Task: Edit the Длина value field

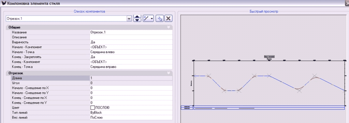Action: [x=131, y=78]
